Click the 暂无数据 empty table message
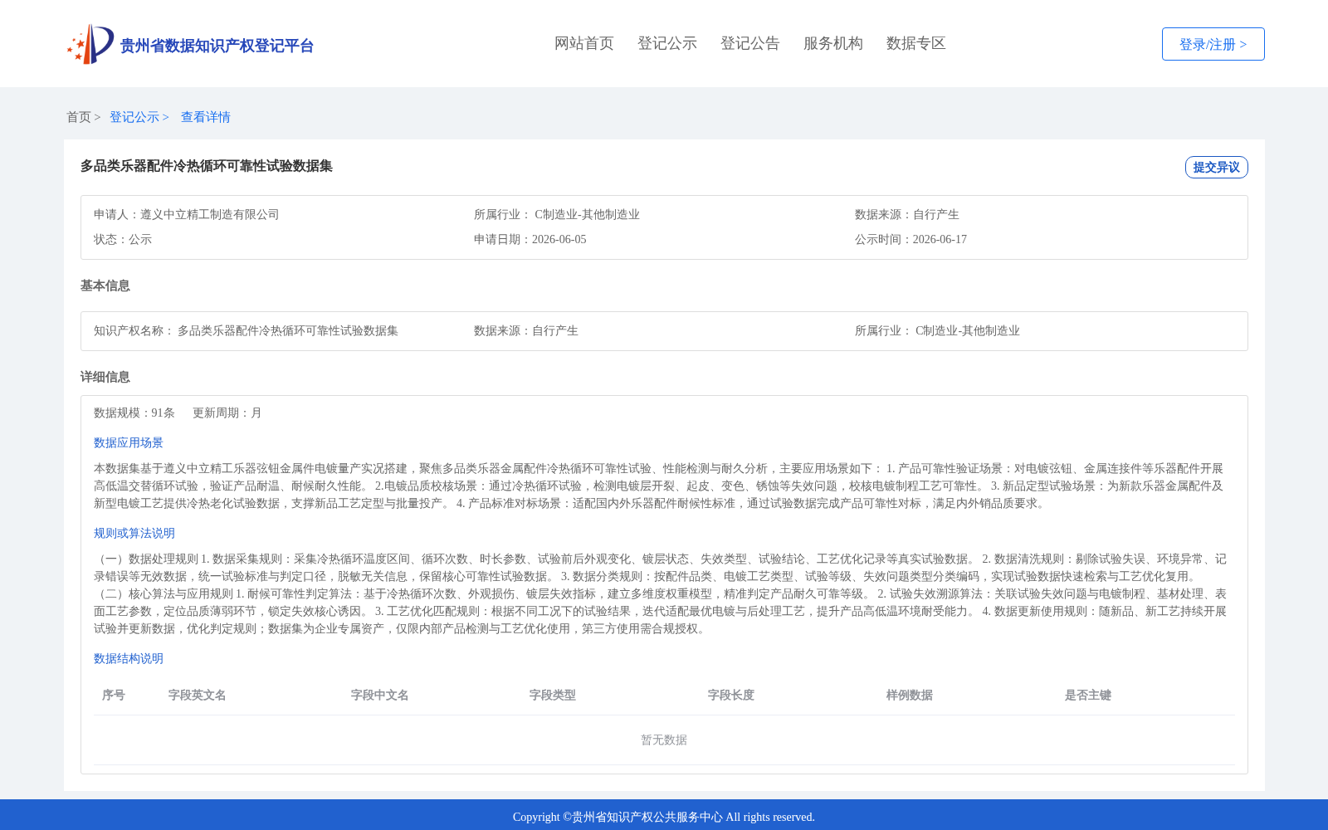 [x=664, y=740]
